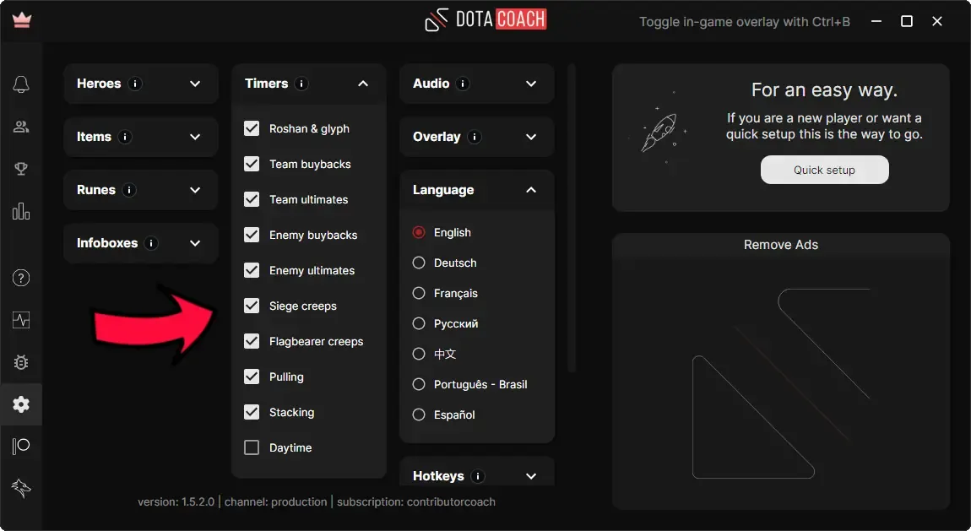The height and width of the screenshot is (531, 971).
Task: Click the players group sidebar icon
Action: [x=21, y=127]
